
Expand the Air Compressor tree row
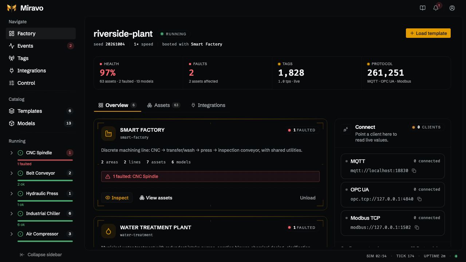(x=11, y=234)
